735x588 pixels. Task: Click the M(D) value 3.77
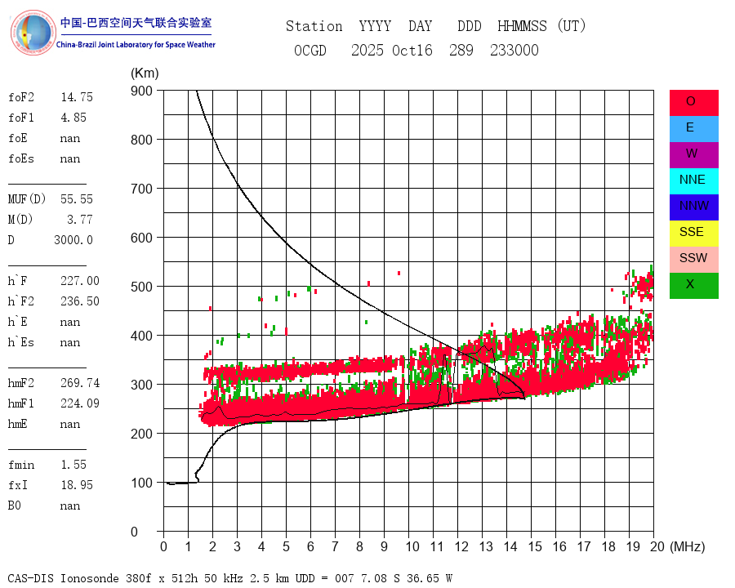coord(80,220)
